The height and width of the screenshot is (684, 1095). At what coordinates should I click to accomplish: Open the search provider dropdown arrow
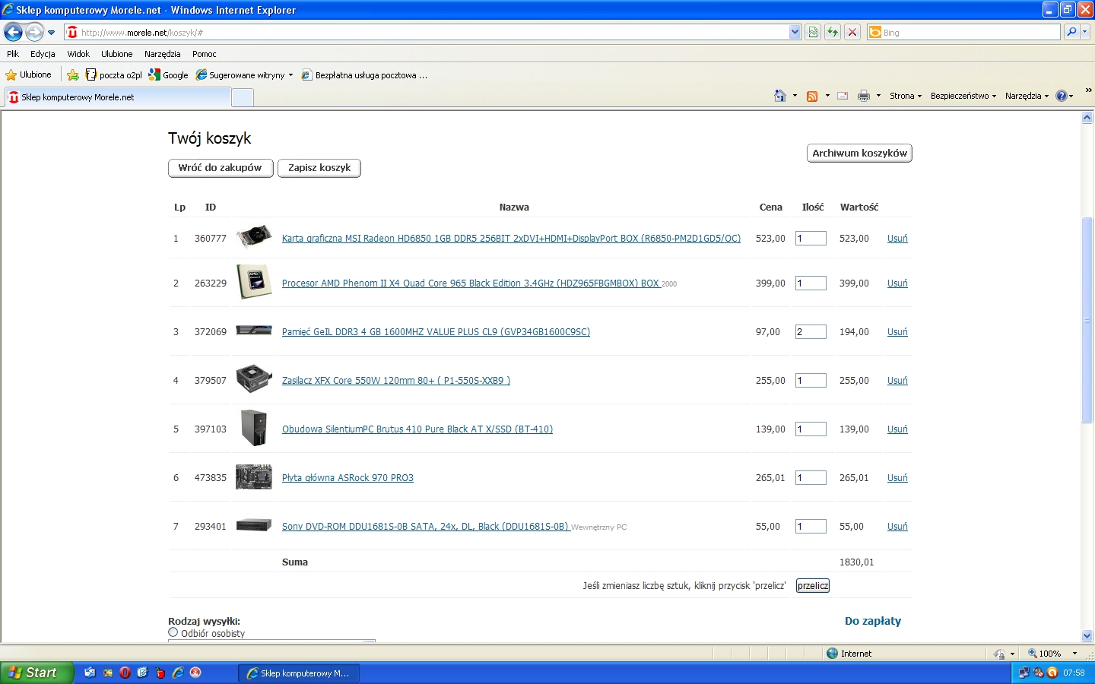pyautogui.click(x=1085, y=32)
